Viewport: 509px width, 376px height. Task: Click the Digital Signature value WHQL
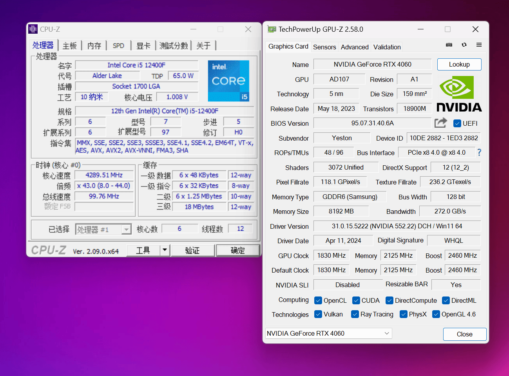tap(454, 240)
